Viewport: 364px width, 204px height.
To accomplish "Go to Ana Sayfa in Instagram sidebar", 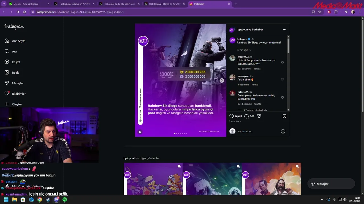I will 15,41.
